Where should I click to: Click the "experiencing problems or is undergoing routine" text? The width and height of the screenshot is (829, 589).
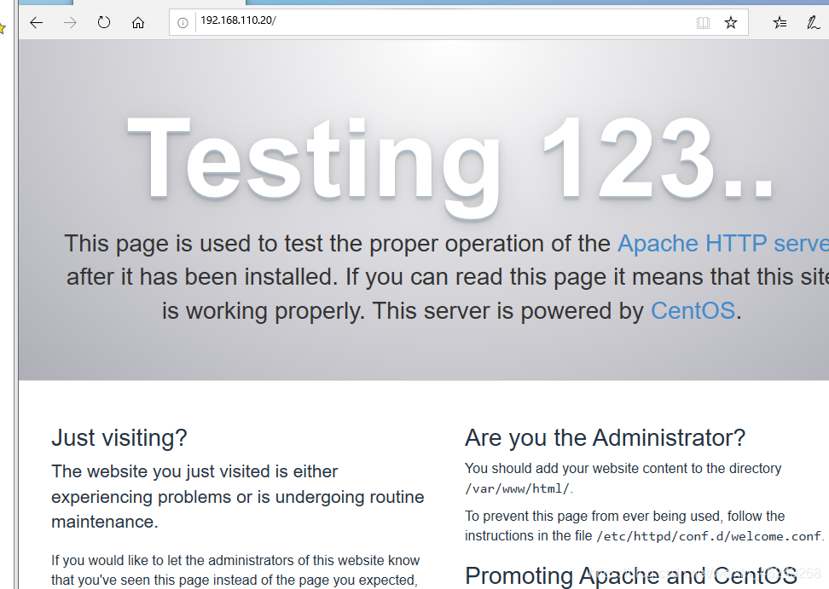238,497
